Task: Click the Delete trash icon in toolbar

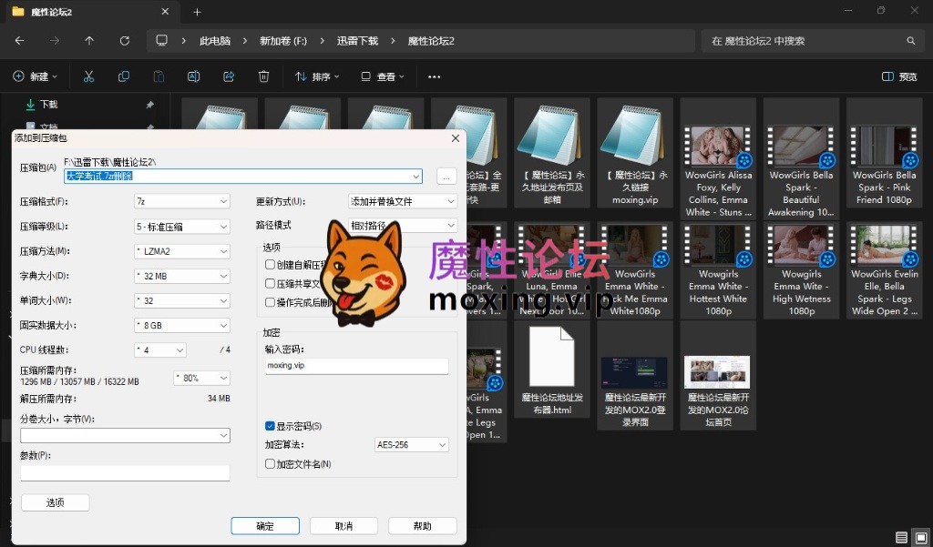Action: (x=263, y=76)
